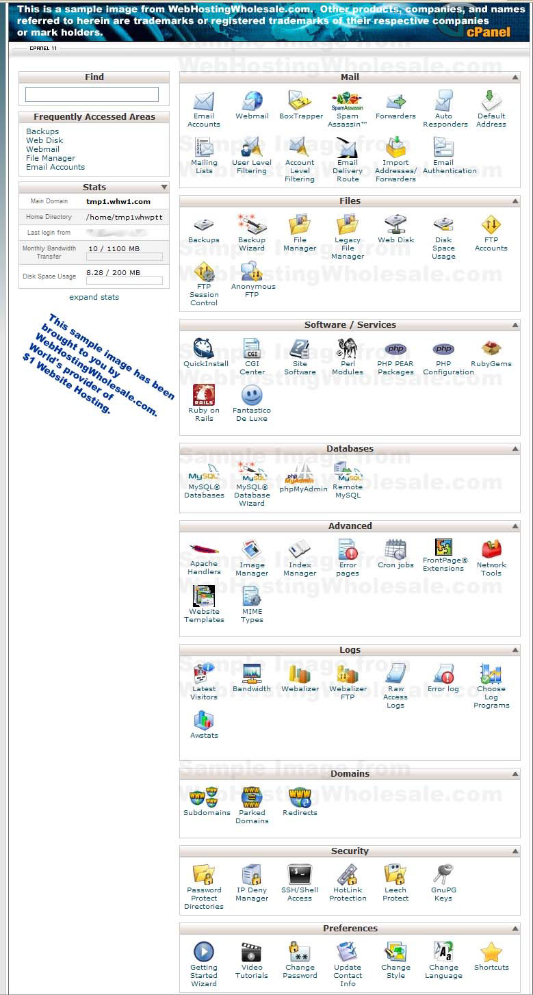The image size is (533, 995).
Task: Open Remote MySQL
Action: 348,481
